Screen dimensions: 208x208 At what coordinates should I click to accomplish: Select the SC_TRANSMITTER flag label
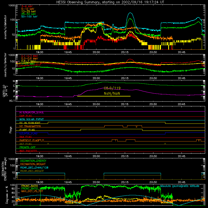coord(30,126)
